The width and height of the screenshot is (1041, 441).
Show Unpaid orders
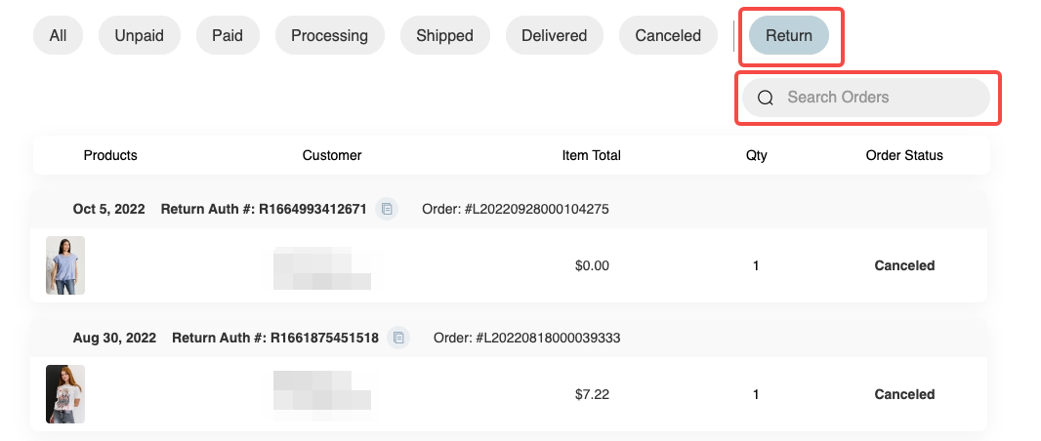click(139, 36)
